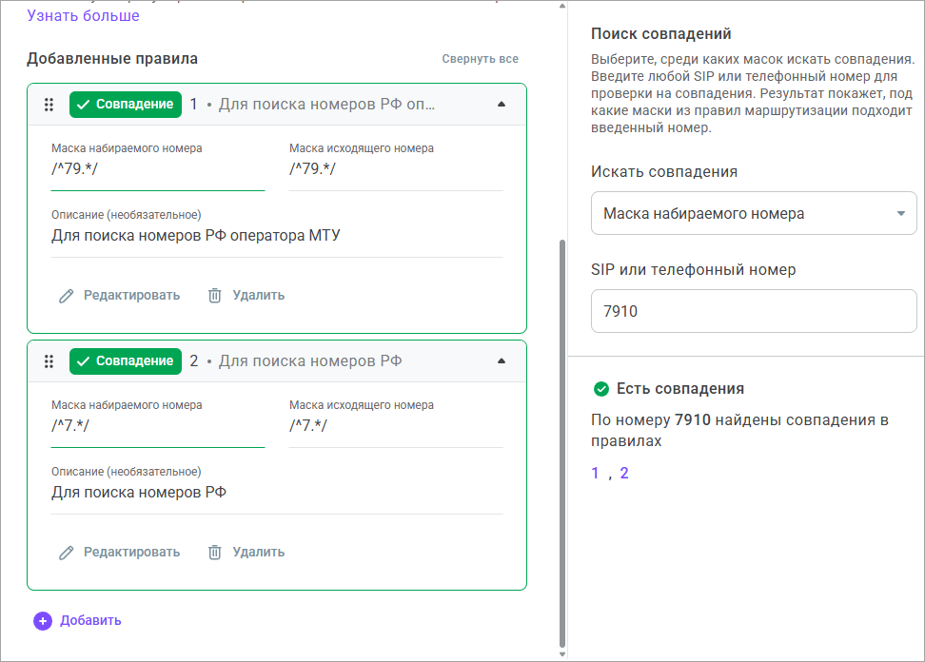Select the pencil edit icon in rule 2
The height and width of the screenshot is (662, 925).
[65, 552]
